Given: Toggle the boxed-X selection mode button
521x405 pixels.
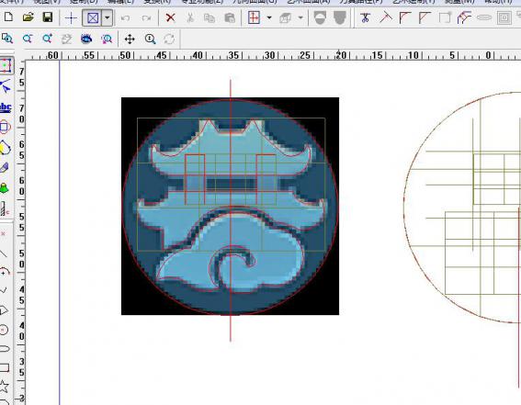Looking at the screenshot, I should [93, 18].
